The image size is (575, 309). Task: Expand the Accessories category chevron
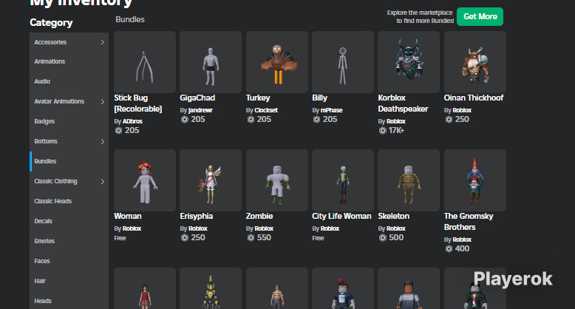[x=102, y=42]
